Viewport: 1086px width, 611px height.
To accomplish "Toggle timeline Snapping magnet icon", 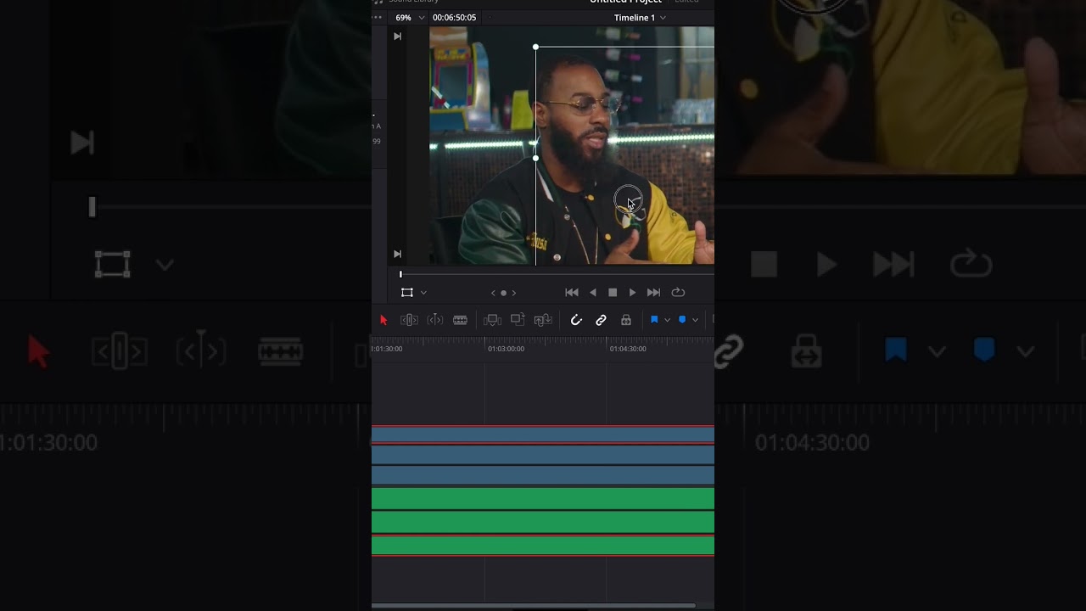I will click(x=576, y=320).
